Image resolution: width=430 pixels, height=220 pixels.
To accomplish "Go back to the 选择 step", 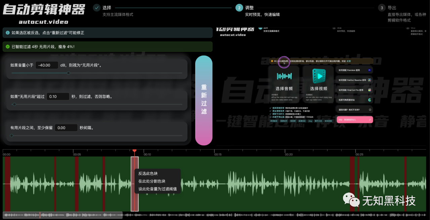I will tap(107, 7).
